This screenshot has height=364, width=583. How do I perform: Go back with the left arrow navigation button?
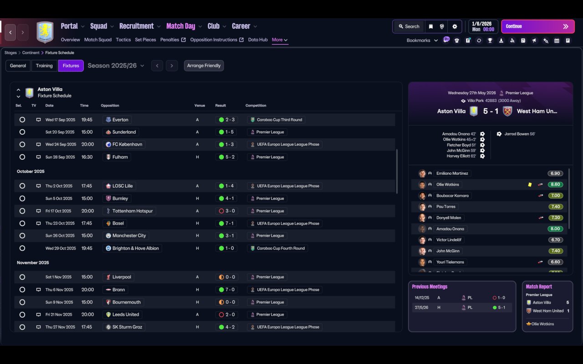[x=10, y=32]
